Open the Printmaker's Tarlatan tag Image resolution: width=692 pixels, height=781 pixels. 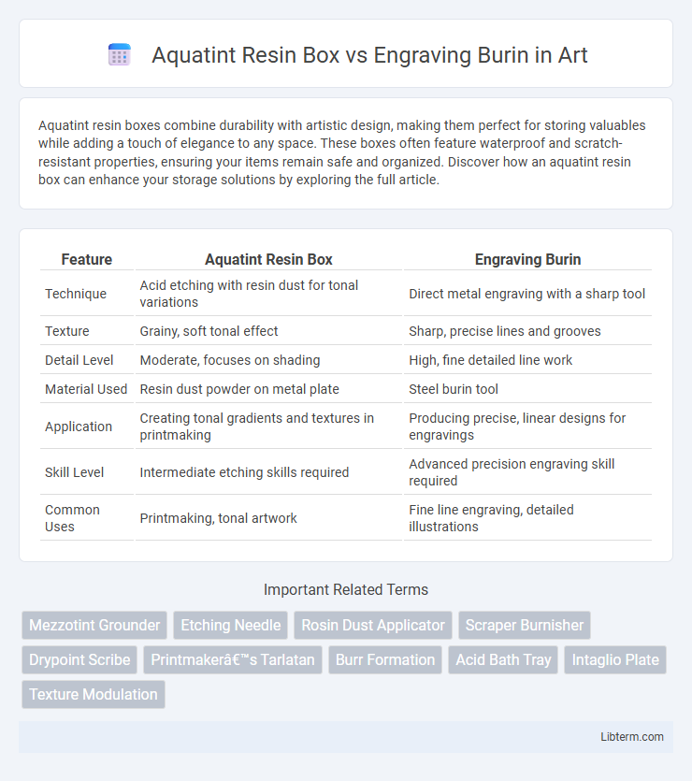click(x=233, y=660)
